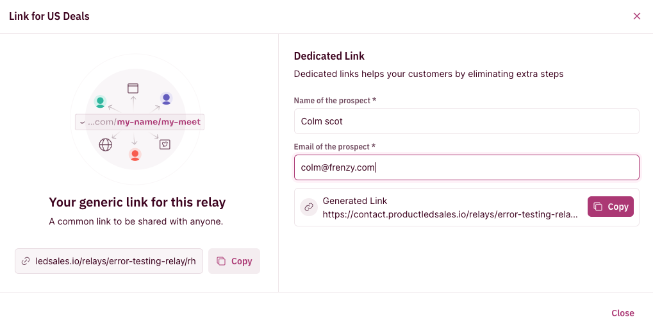Click the purple user avatar icon

pyautogui.click(x=166, y=98)
